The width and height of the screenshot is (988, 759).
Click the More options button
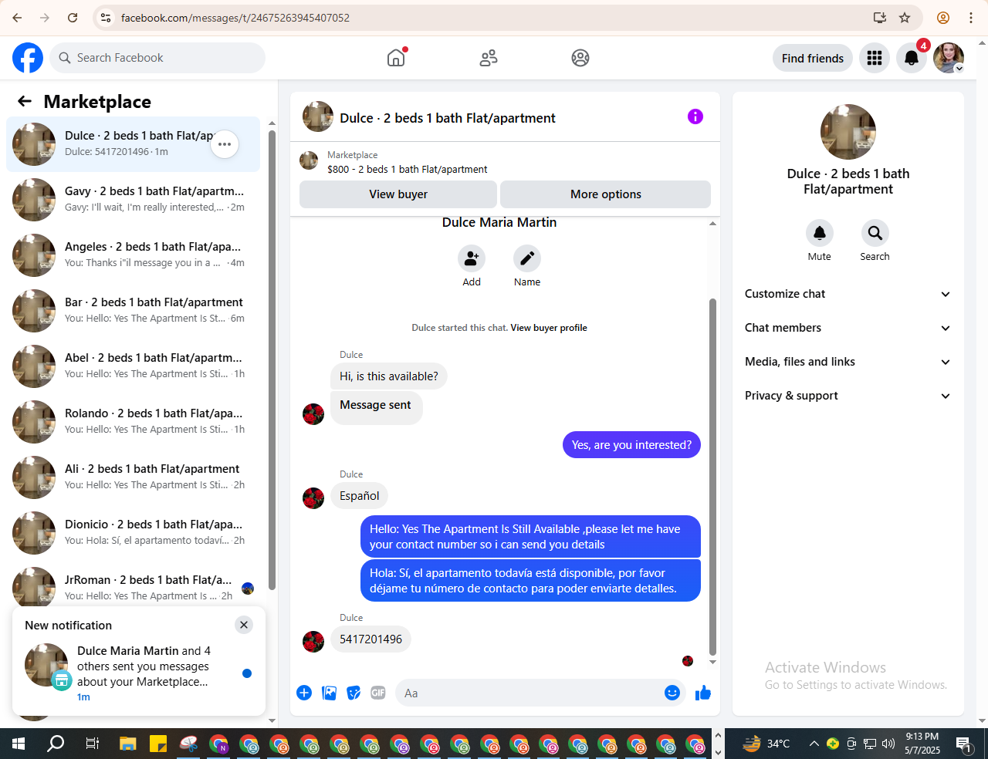click(606, 194)
